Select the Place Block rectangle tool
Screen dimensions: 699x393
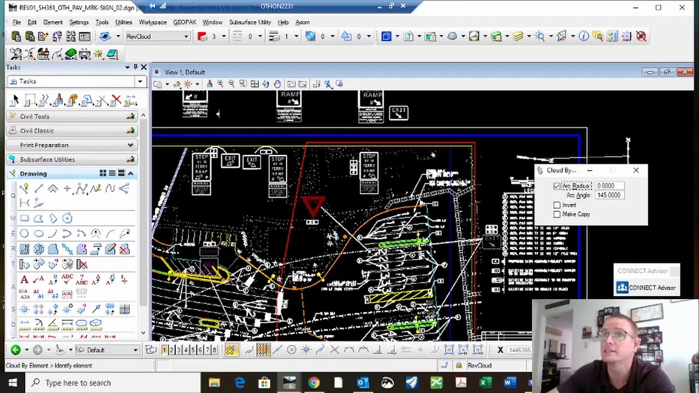[24, 218]
